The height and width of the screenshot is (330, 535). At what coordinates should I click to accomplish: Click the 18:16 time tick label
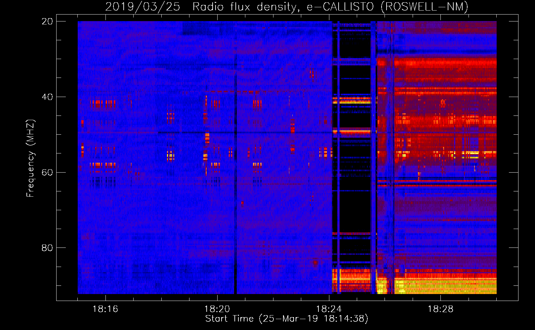click(105, 309)
